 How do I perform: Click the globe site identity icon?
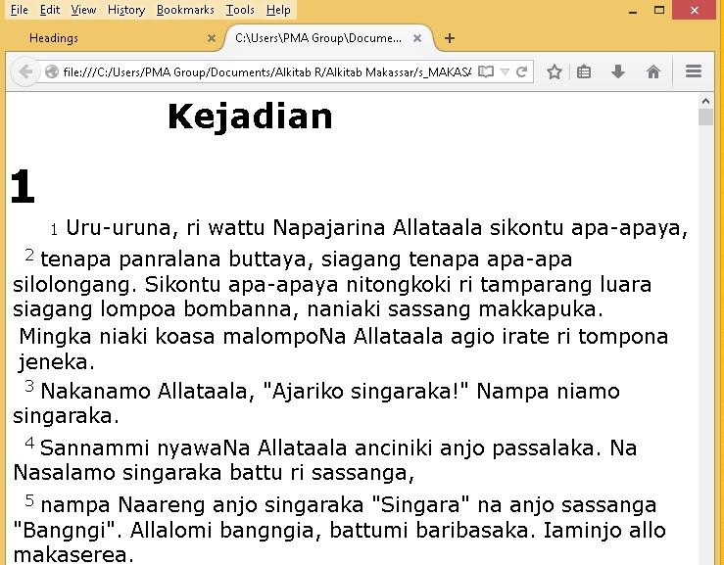pos(52,72)
